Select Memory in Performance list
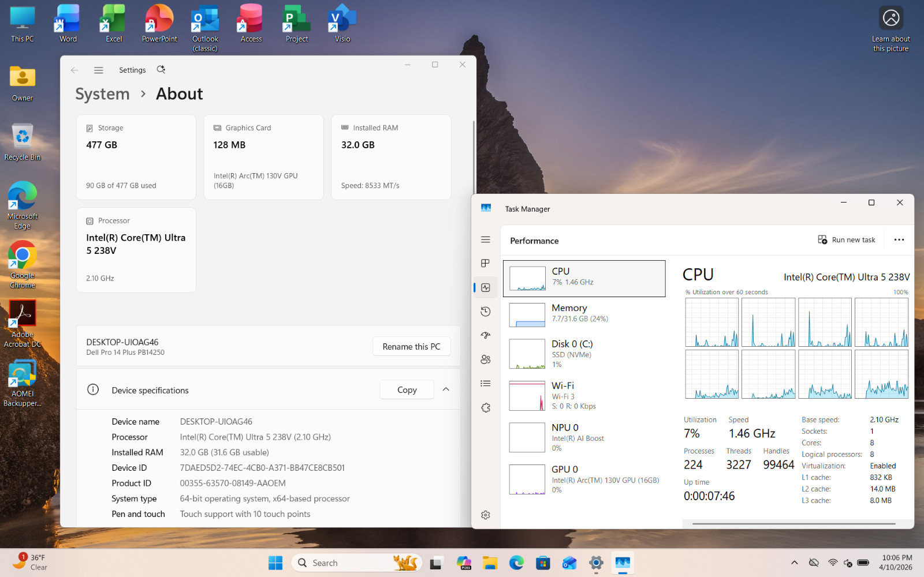This screenshot has height=577, width=924. (584, 315)
